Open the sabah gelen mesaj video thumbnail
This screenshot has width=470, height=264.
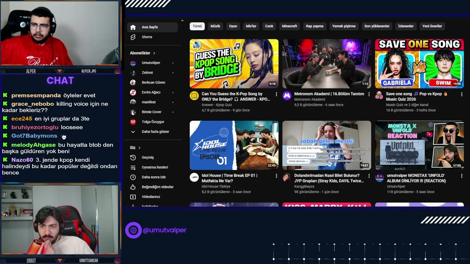click(327, 146)
